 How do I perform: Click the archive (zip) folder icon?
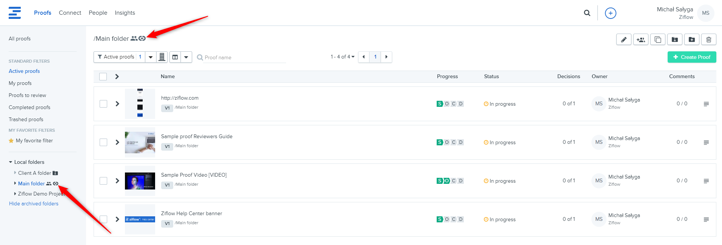[x=674, y=40]
